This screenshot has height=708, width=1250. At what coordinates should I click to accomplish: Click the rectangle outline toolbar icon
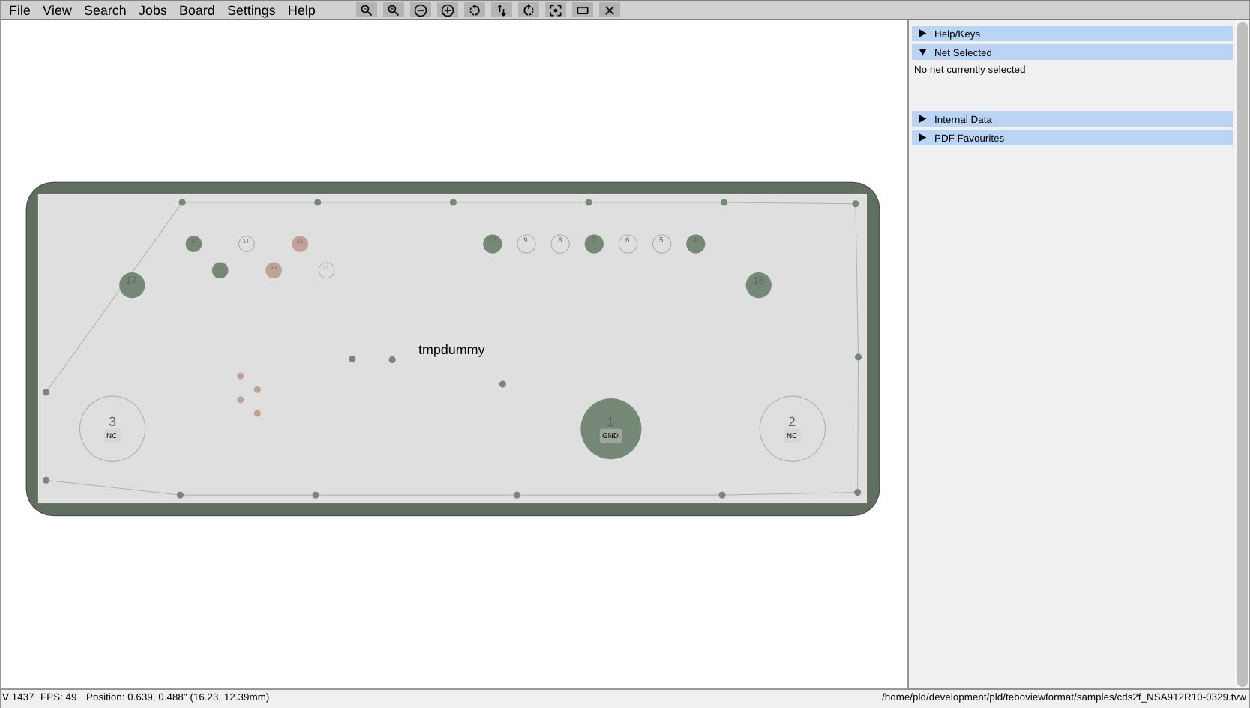pos(583,10)
